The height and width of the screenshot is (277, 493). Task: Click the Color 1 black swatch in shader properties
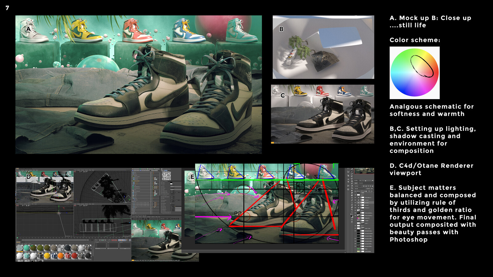point(171,183)
